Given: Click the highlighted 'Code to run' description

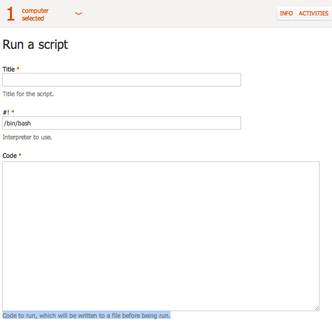Looking at the screenshot, I should pos(86,316).
